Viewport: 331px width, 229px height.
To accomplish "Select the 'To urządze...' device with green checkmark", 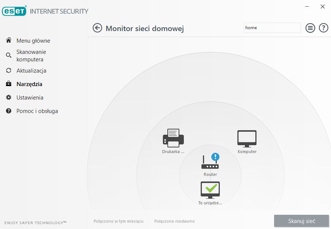I will point(210,190).
